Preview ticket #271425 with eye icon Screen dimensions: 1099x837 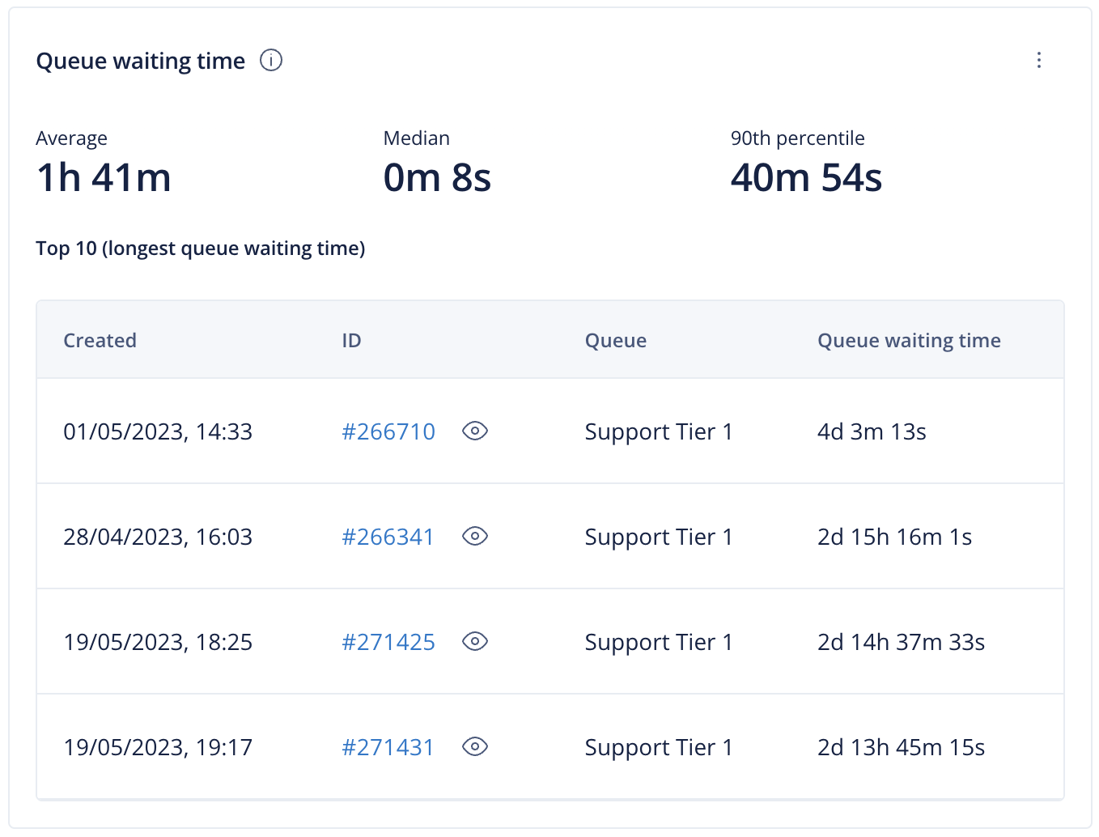[x=475, y=642]
